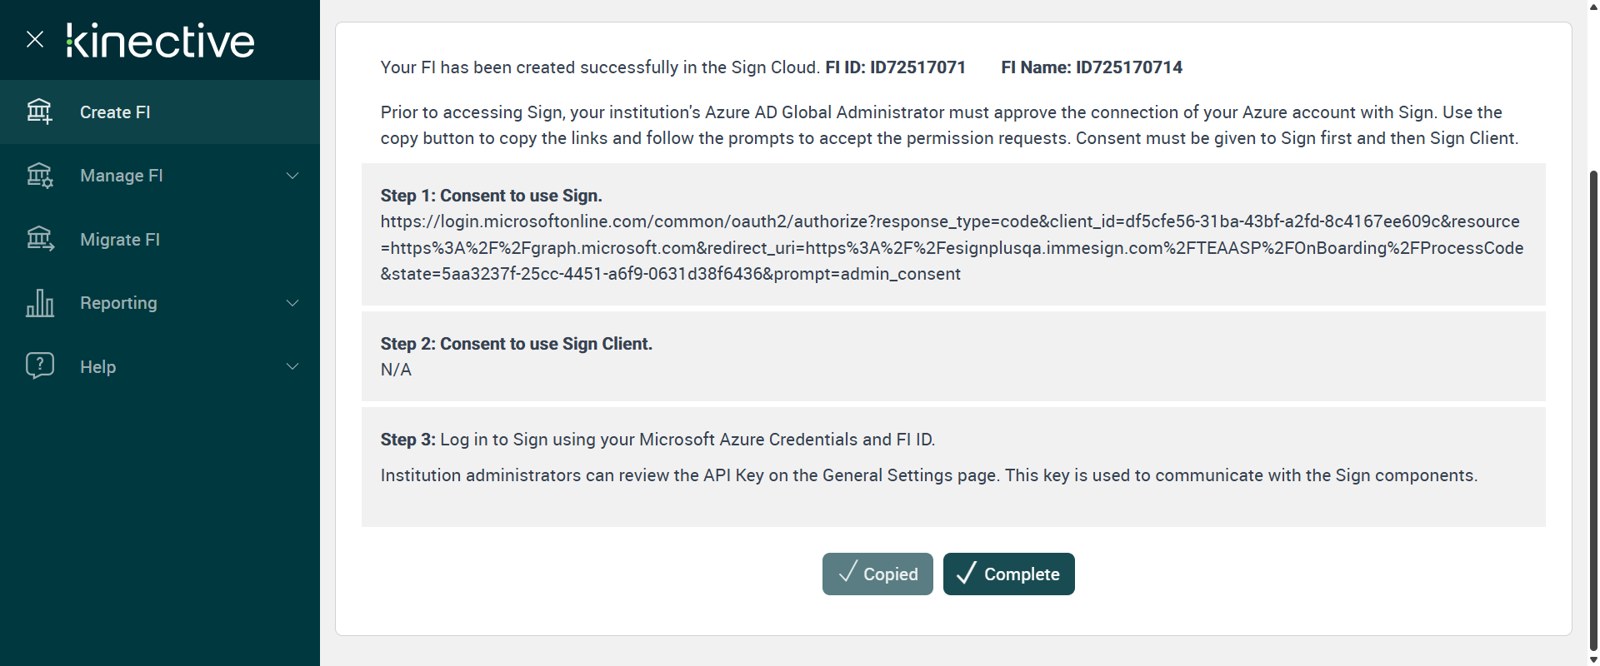Open the Reporting menu label

[x=118, y=303]
